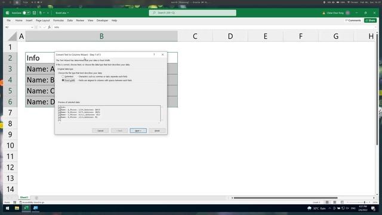Open the File menu
Image resolution: width=382 pixels, height=215 pixels.
[x=9, y=20]
